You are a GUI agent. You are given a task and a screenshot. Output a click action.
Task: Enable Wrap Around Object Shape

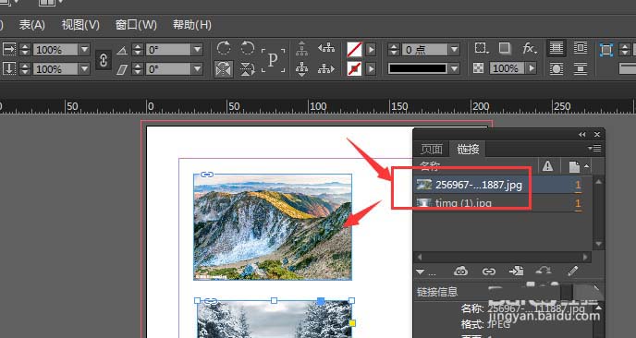point(556,69)
